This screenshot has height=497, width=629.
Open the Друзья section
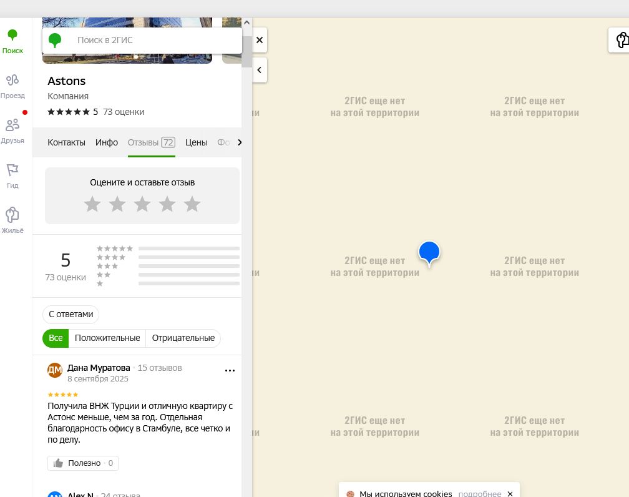(x=12, y=131)
